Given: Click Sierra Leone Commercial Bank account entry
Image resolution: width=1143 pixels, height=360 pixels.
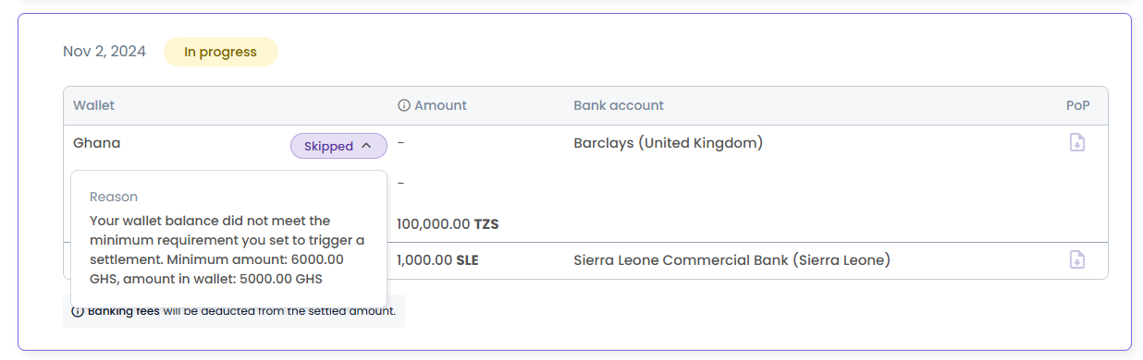Looking at the screenshot, I should (x=731, y=260).
